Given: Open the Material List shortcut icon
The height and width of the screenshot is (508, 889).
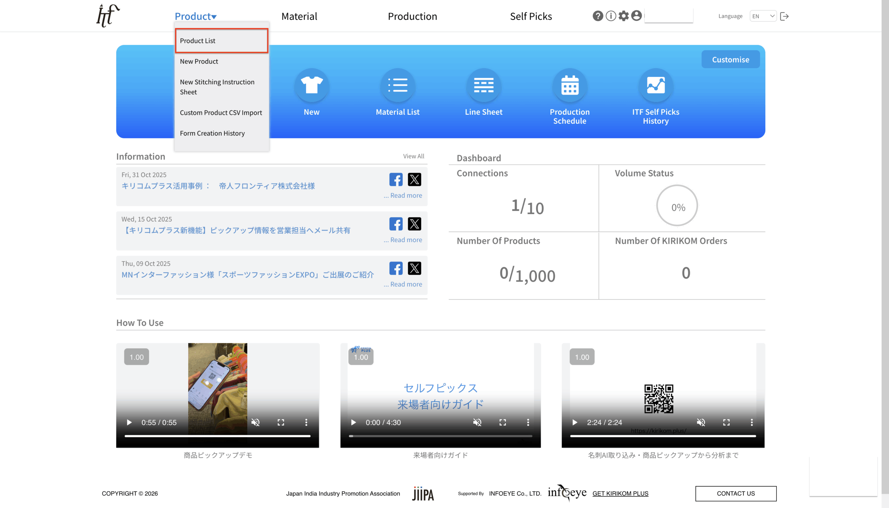Looking at the screenshot, I should click(x=398, y=86).
